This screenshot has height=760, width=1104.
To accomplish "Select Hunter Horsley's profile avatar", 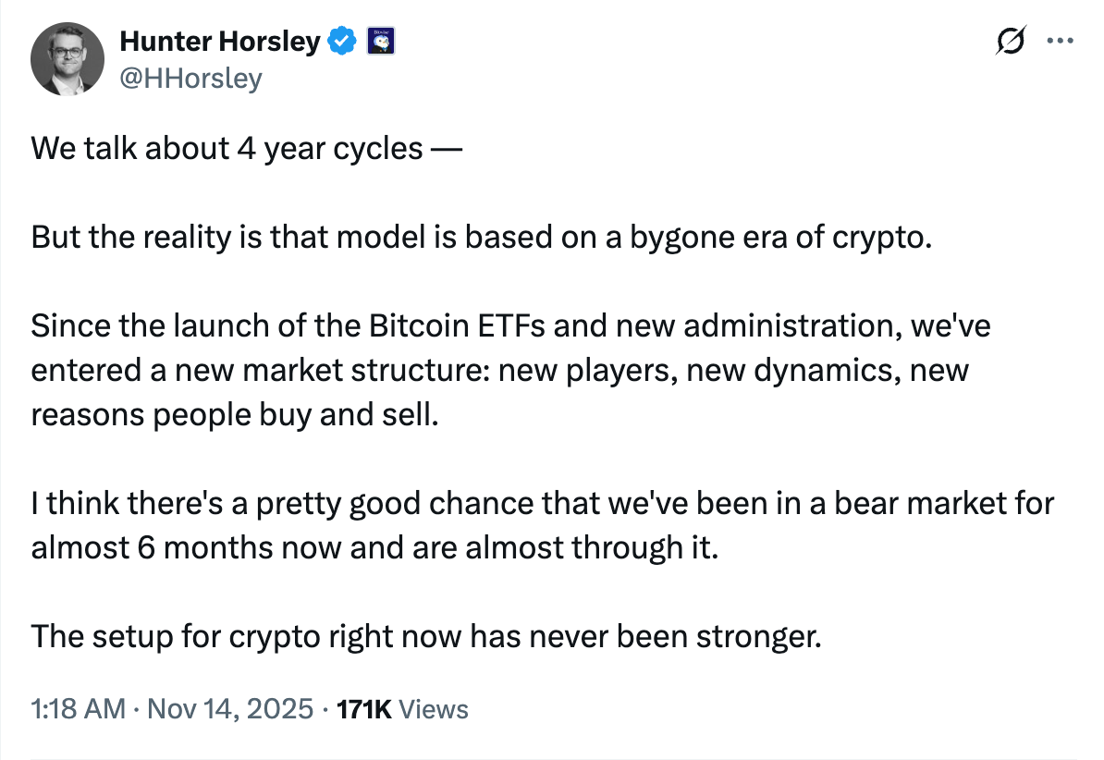I will click(67, 58).
